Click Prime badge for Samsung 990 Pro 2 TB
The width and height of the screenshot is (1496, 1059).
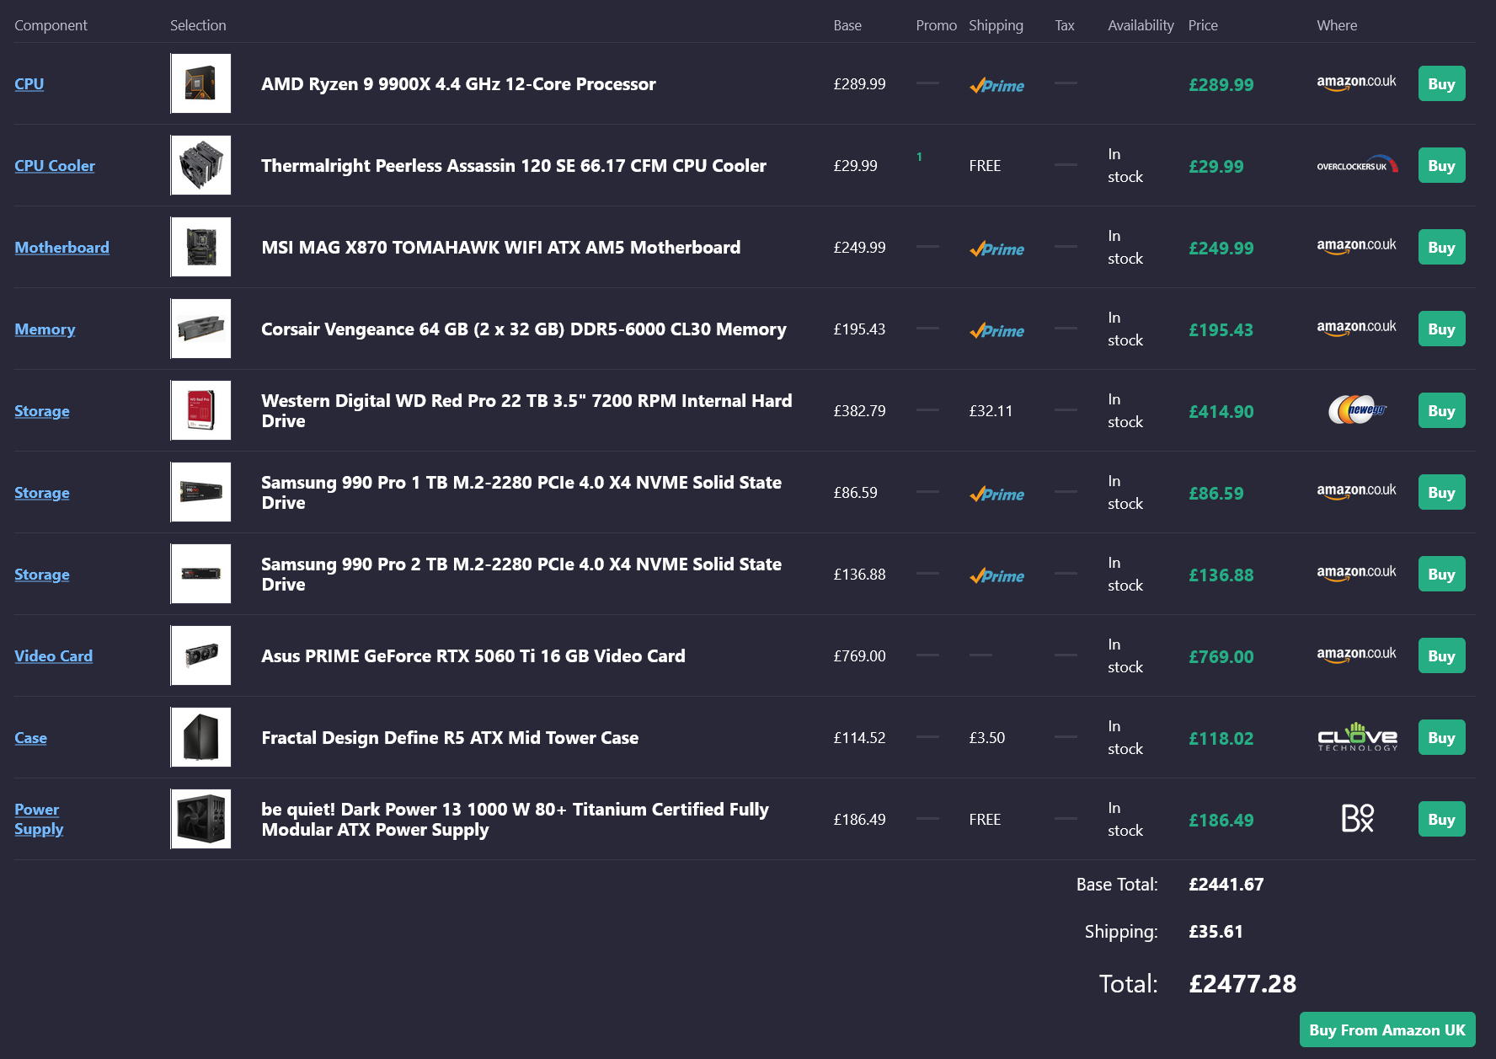(x=996, y=575)
